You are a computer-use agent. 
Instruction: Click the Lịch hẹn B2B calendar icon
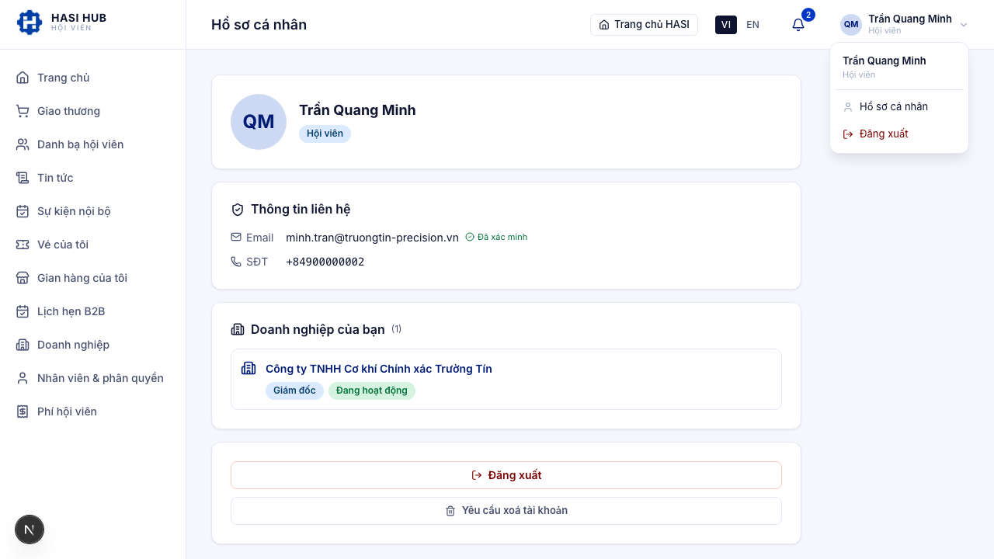tap(23, 311)
